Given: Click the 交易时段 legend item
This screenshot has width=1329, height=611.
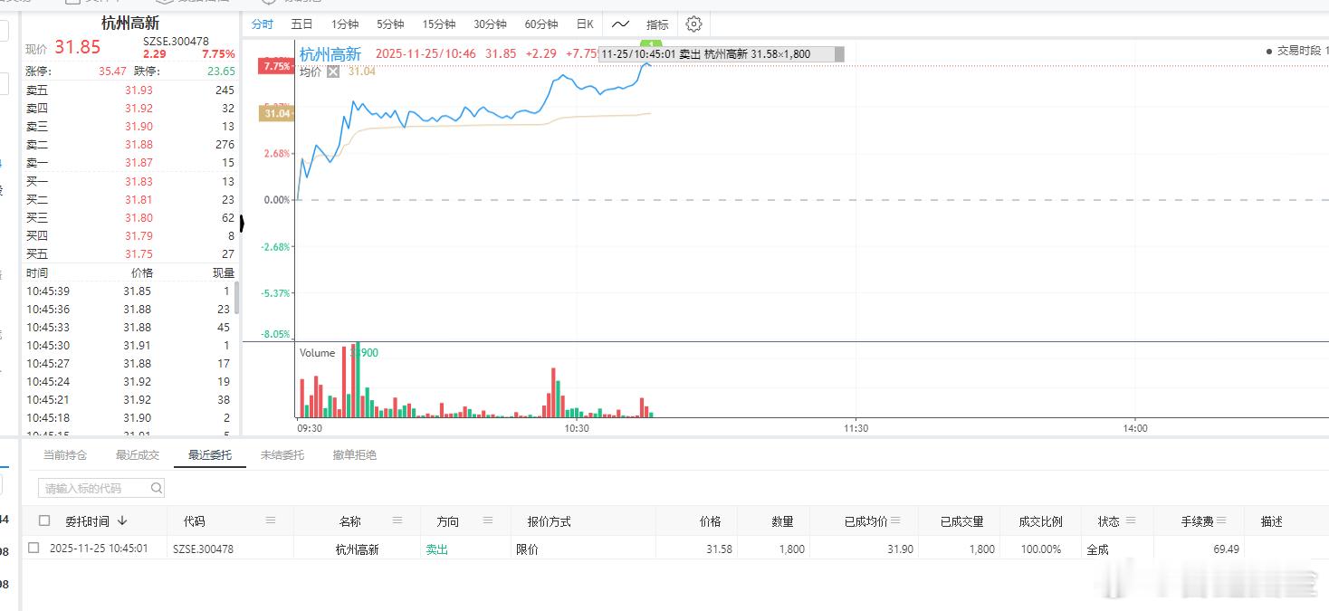Looking at the screenshot, I should pos(1296,52).
